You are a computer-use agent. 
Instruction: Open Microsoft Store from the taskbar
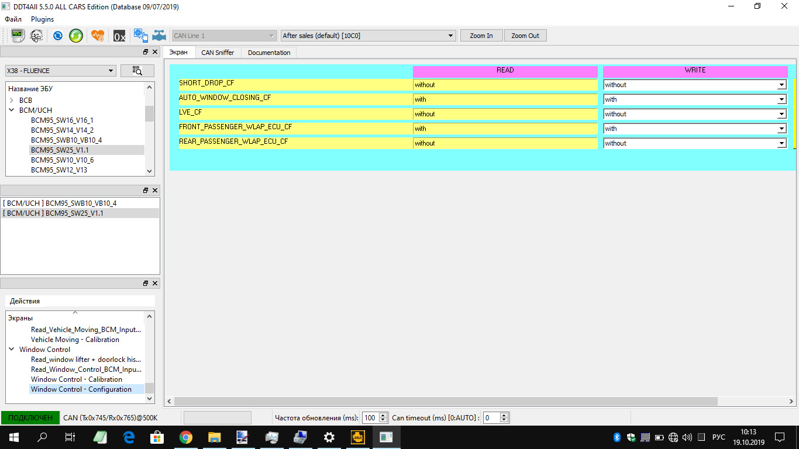tap(157, 437)
